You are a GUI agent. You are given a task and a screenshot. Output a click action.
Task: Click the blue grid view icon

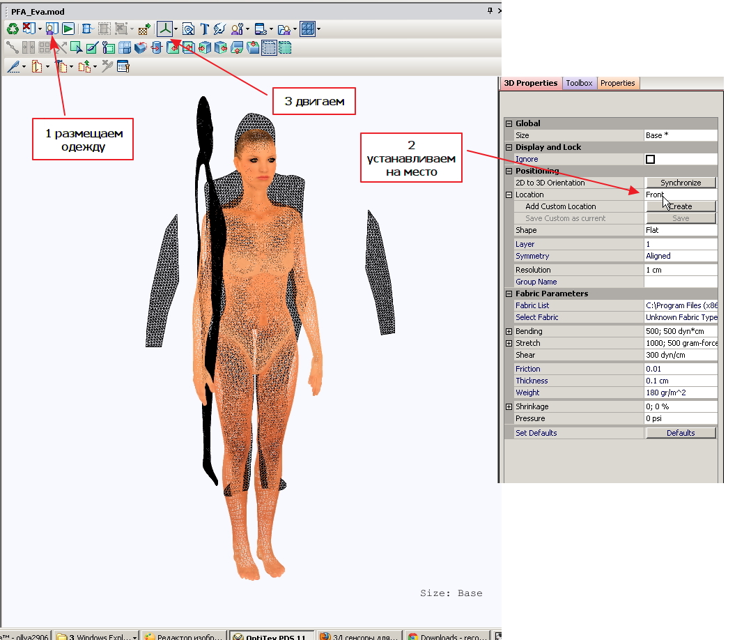tap(307, 29)
